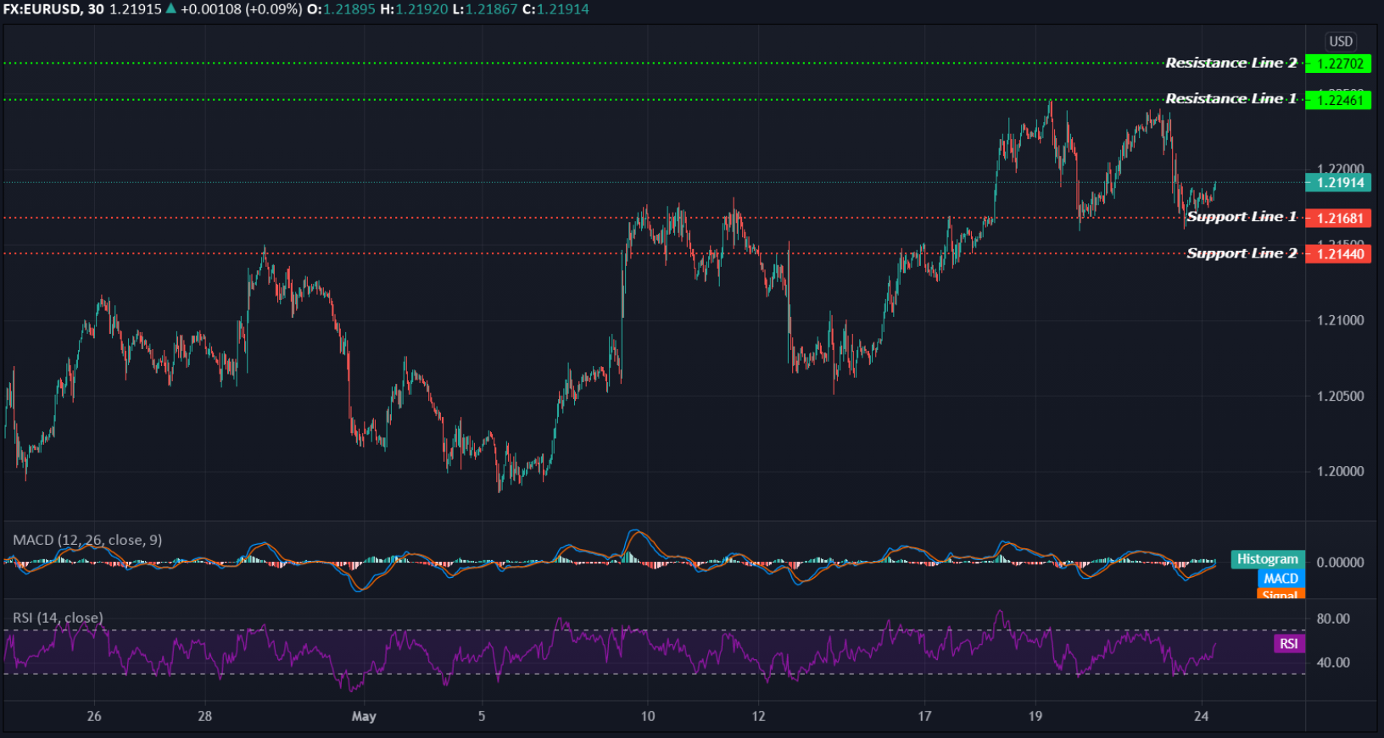The height and width of the screenshot is (738, 1384).
Task: Click the 1.21681 support price tag
Action: [x=1338, y=218]
